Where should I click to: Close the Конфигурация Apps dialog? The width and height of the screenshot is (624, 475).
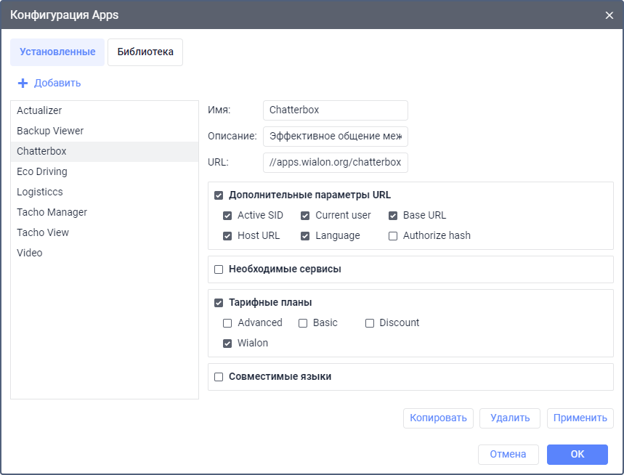click(x=609, y=15)
